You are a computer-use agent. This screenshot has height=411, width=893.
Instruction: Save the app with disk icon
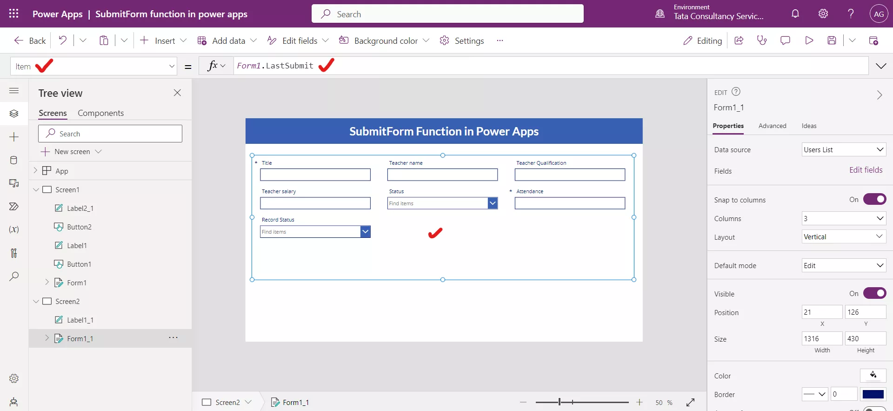pos(832,40)
